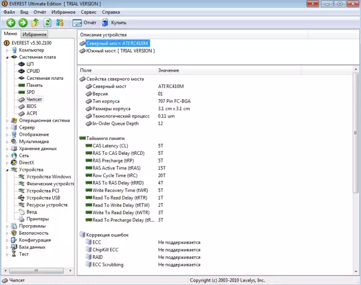The width and height of the screenshot is (361, 285).
Task: Click the tree horizontal scrollbar right arrow
Action: click(x=70, y=270)
